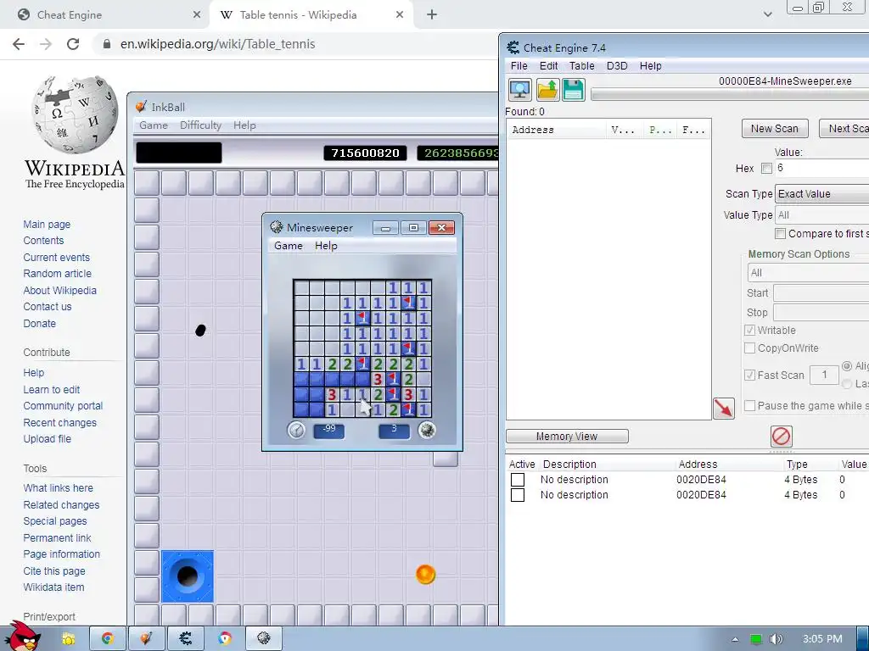Click red arrow add-to-address-list icon
Image resolution: width=869 pixels, height=651 pixels.
pyautogui.click(x=723, y=409)
